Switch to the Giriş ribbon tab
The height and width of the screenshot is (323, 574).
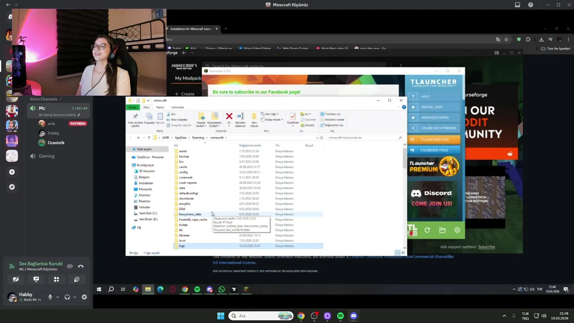(146, 107)
